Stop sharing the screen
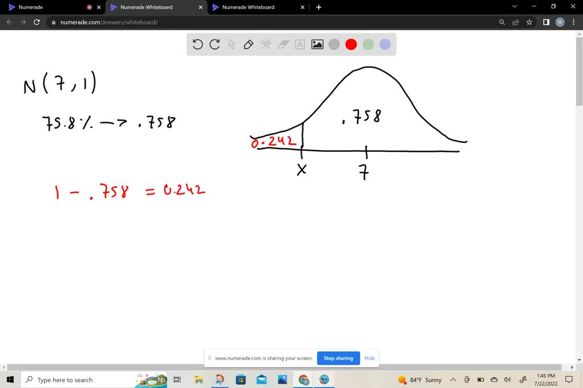 (x=338, y=358)
